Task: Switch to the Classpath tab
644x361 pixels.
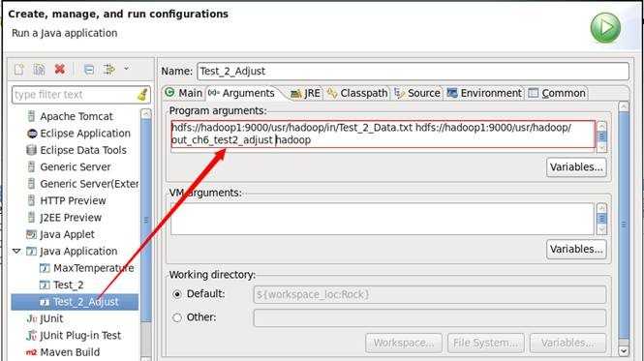Action: 357,93
